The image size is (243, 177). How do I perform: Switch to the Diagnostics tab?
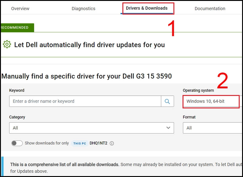tap(83, 9)
